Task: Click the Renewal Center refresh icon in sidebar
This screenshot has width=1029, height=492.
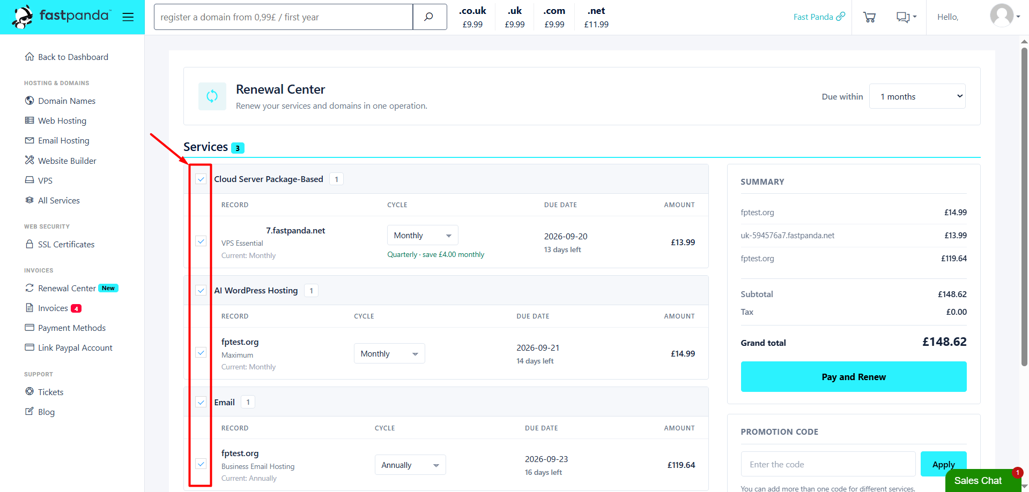Action: tap(29, 288)
